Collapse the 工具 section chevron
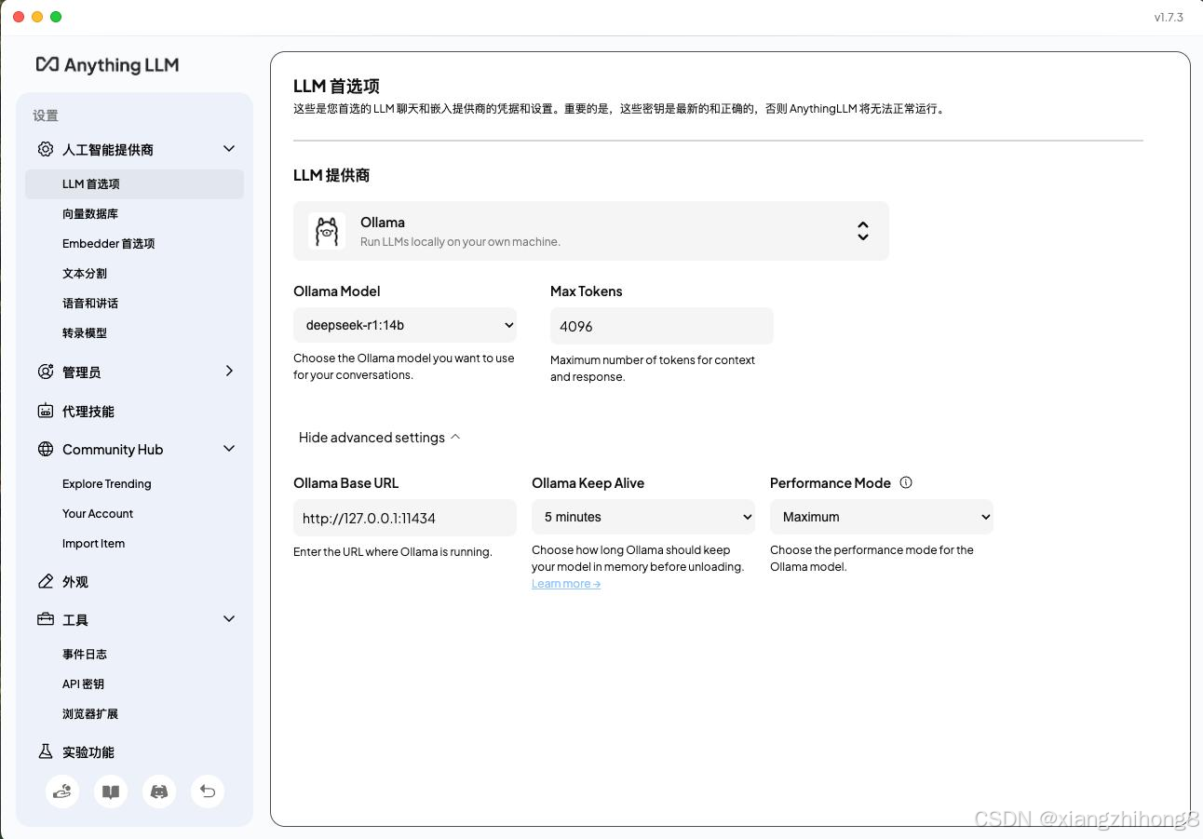Screen dimensions: 1203x839 click(229, 619)
